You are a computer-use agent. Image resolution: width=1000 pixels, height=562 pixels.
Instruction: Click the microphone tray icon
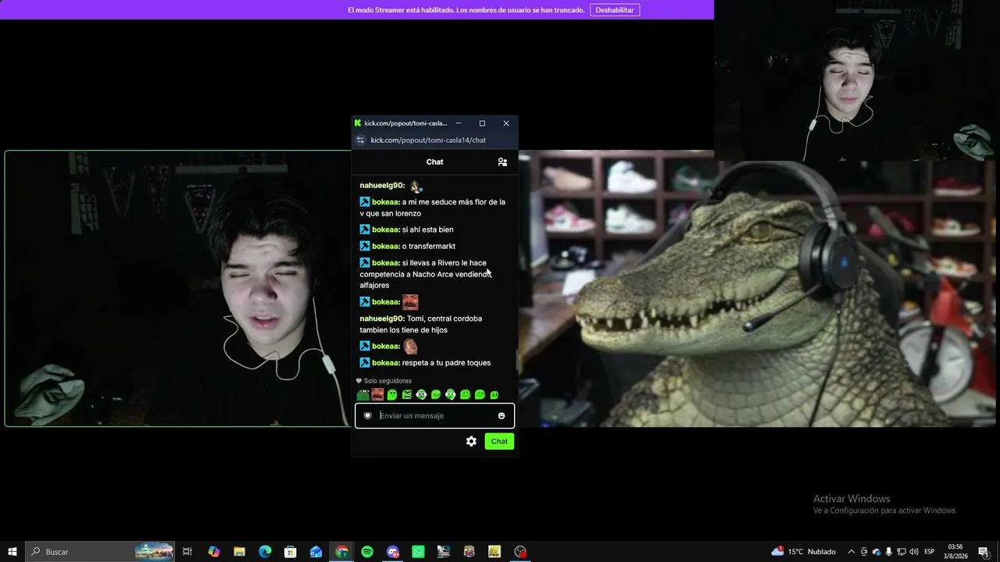pyautogui.click(x=889, y=552)
